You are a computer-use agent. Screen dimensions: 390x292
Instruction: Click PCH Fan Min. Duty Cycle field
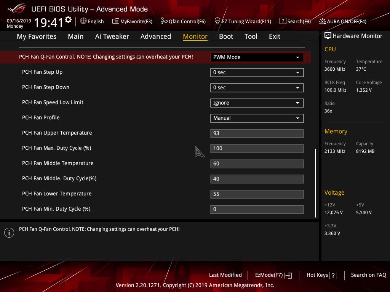[x=257, y=209]
